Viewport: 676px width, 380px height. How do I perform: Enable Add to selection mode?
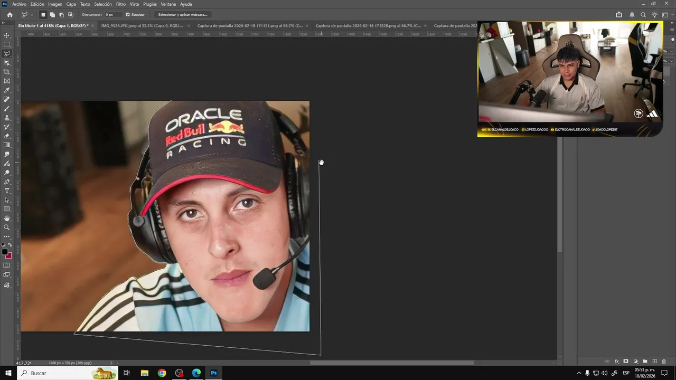coord(52,15)
